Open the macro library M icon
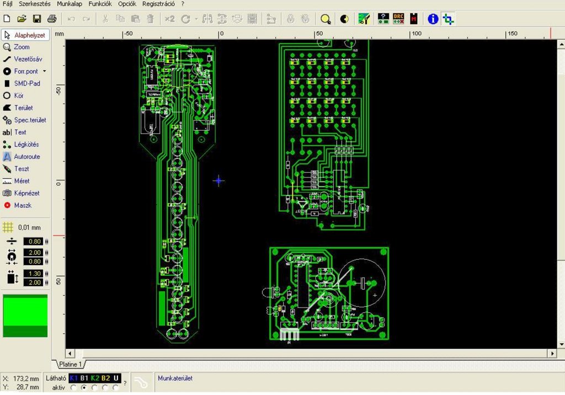Viewport: 565px width, 395px height. pos(414,19)
